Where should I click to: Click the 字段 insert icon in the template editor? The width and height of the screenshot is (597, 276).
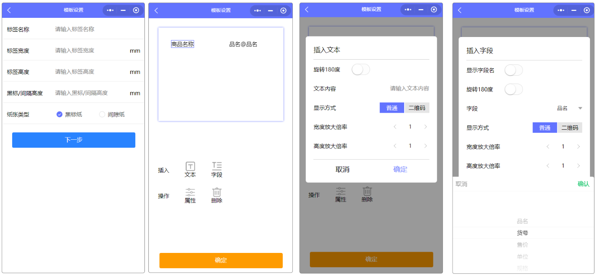[217, 166]
